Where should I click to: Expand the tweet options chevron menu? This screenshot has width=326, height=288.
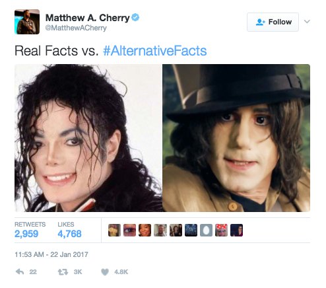tap(307, 22)
